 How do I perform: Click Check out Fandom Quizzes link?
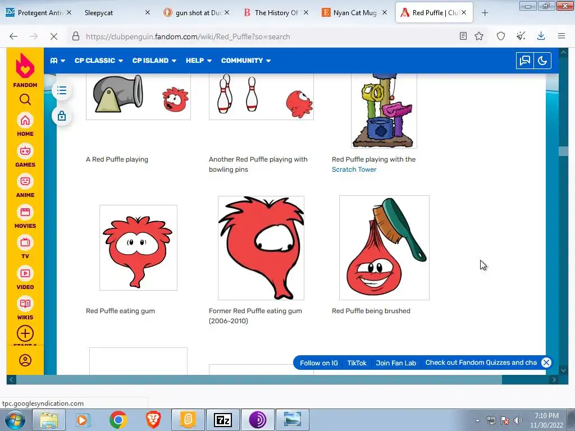(481, 363)
